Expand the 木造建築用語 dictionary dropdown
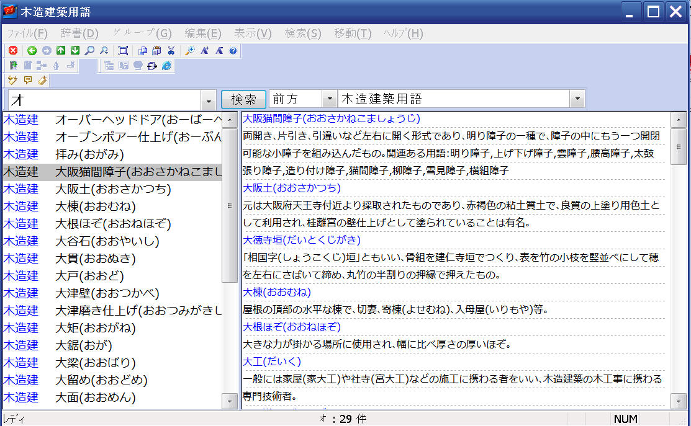 pyautogui.click(x=577, y=99)
